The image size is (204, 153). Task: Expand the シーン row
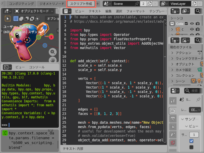pos(172,81)
